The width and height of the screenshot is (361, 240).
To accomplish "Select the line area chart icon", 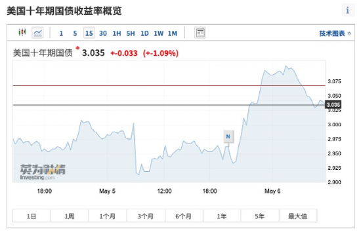I will (x=37, y=33).
